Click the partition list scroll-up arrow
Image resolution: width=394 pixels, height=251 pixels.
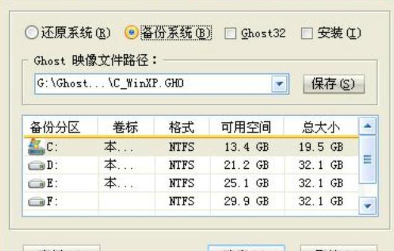tap(367, 125)
